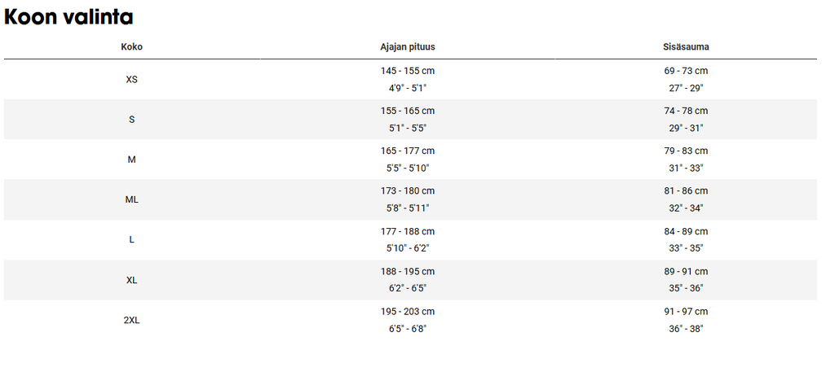Click the 74 - 78 cm inseam value
The height and width of the screenshot is (372, 835).
(x=686, y=111)
